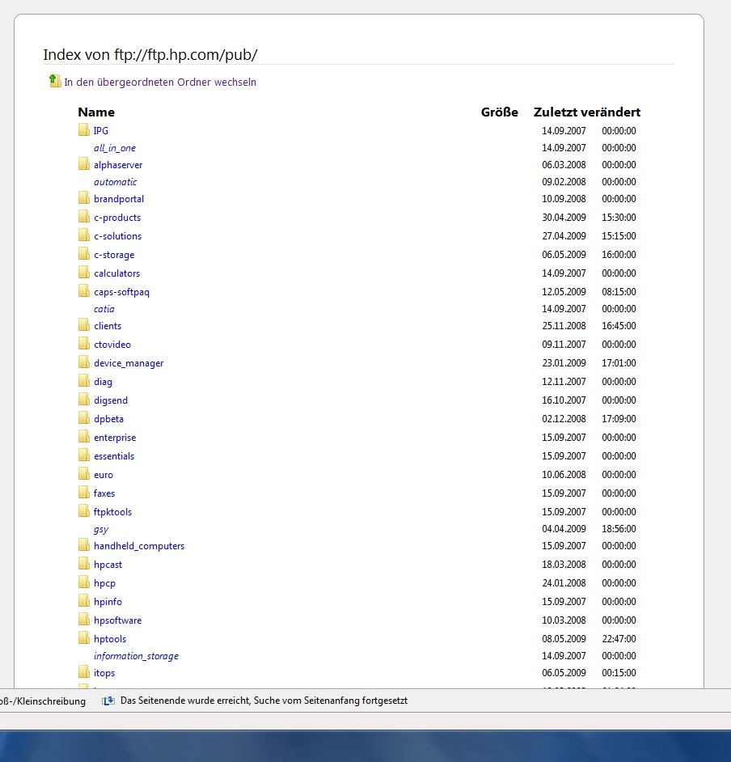Screen dimensions: 731x762
Task: Click the folder icon next to ftpktools
Action: tap(84, 510)
